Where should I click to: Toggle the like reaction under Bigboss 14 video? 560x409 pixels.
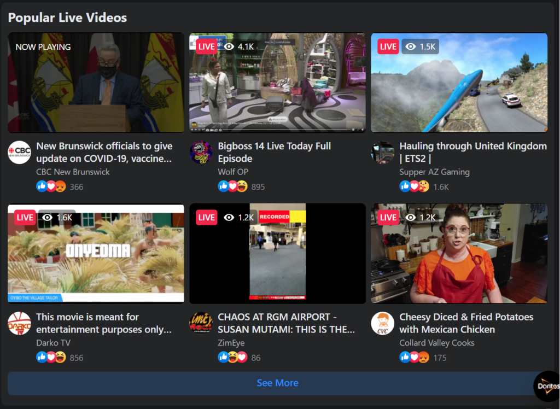(223, 186)
